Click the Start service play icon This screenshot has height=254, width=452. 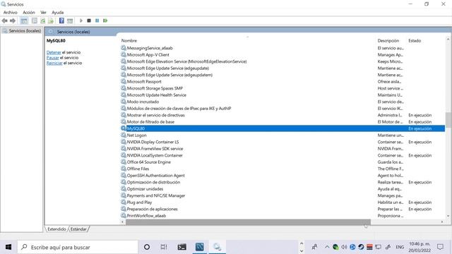coord(81,20)
